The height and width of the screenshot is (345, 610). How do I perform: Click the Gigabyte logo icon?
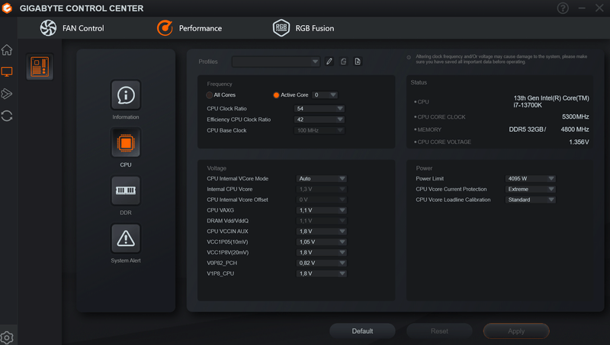7,8
